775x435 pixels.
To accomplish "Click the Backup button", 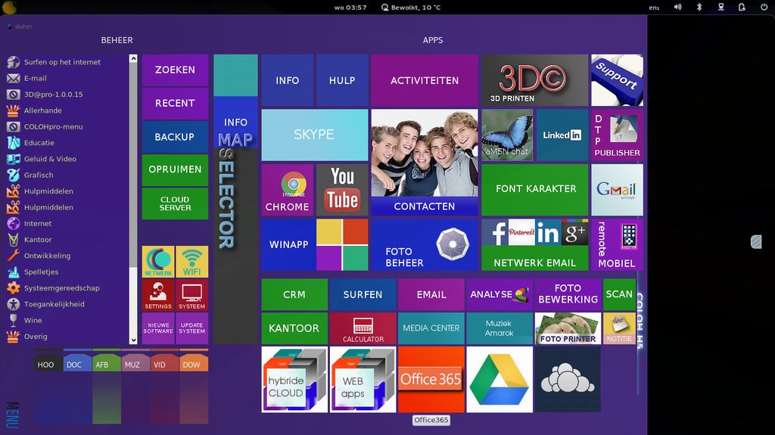I will coord(175,137).
